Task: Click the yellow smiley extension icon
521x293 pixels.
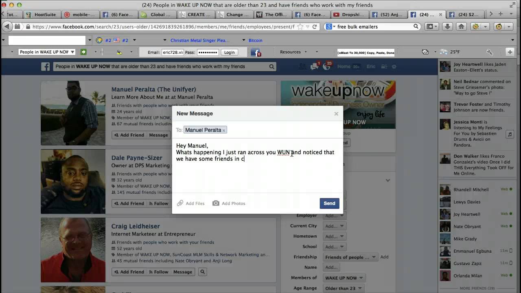Action: pos(499,26)
